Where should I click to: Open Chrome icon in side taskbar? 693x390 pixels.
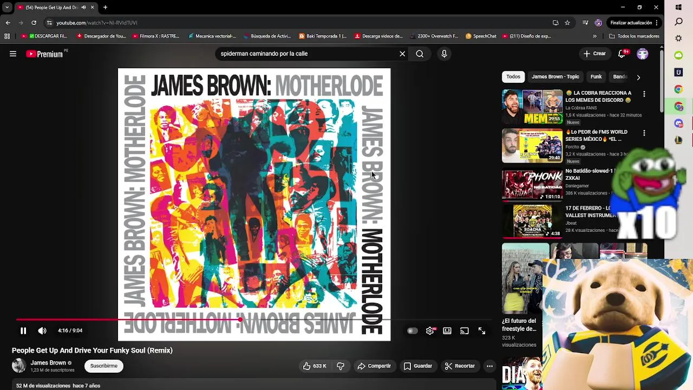(x=679, y=89)
